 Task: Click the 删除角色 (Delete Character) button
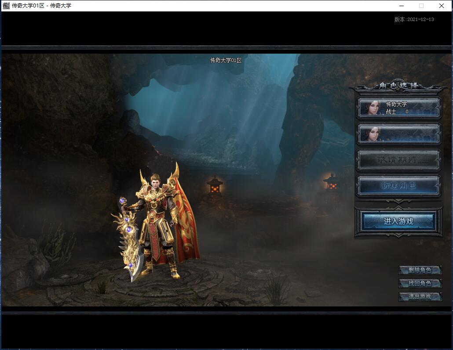[x=420, y=270]
